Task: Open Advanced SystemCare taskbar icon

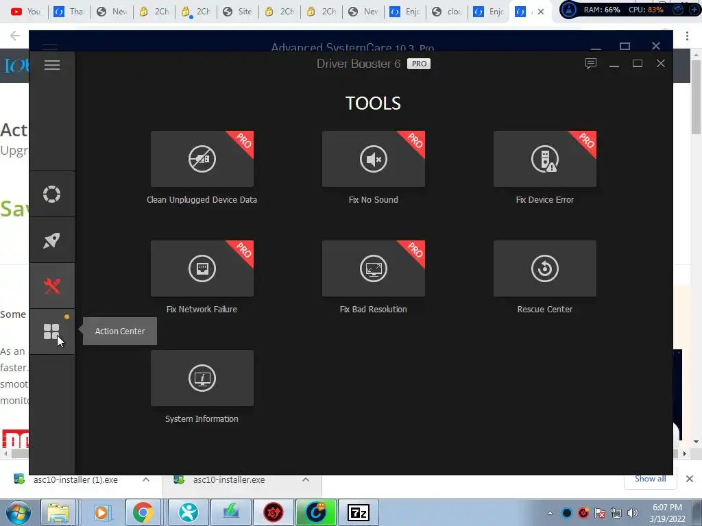Action: click(316, 512)
